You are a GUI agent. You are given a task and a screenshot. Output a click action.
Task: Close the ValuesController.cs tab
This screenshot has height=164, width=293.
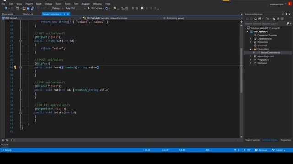[x=68, y=14]
